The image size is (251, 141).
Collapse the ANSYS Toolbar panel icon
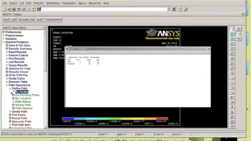tap(243, 14)
